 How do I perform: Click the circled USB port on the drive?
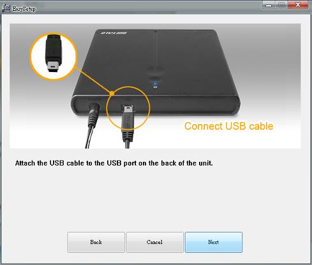pyautogui.click(x=128, y=108)
